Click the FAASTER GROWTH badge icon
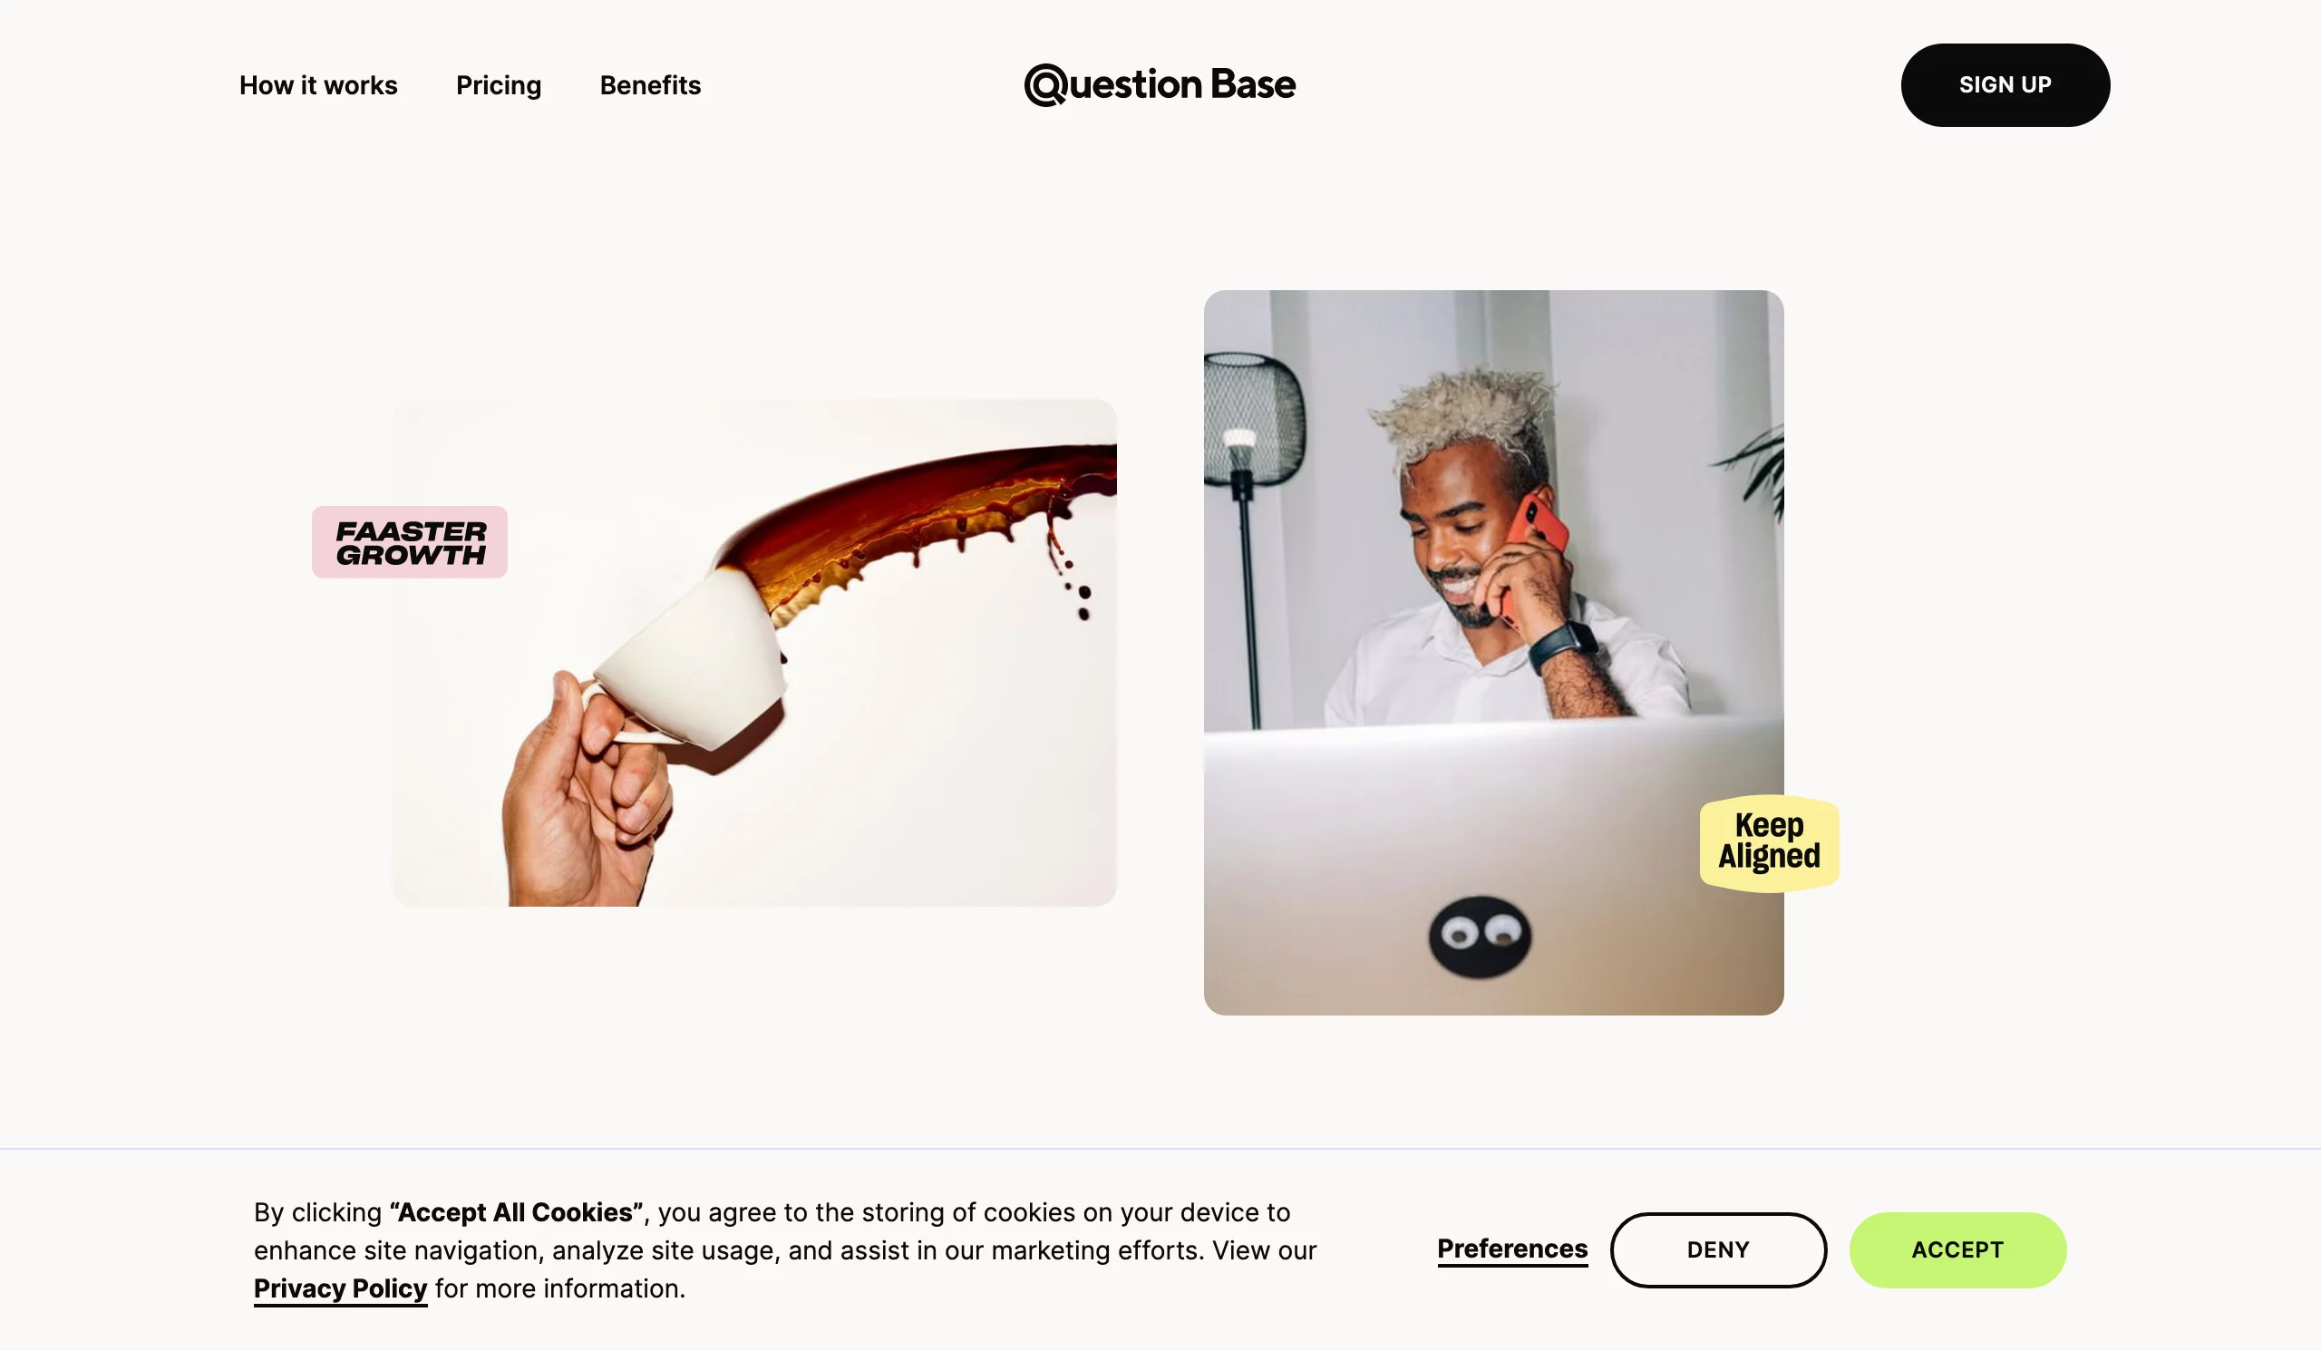 click(x=410, y=542)
